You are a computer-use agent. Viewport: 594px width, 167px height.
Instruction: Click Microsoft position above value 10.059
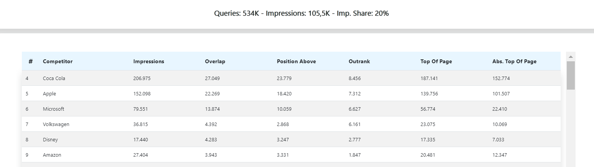284,109
